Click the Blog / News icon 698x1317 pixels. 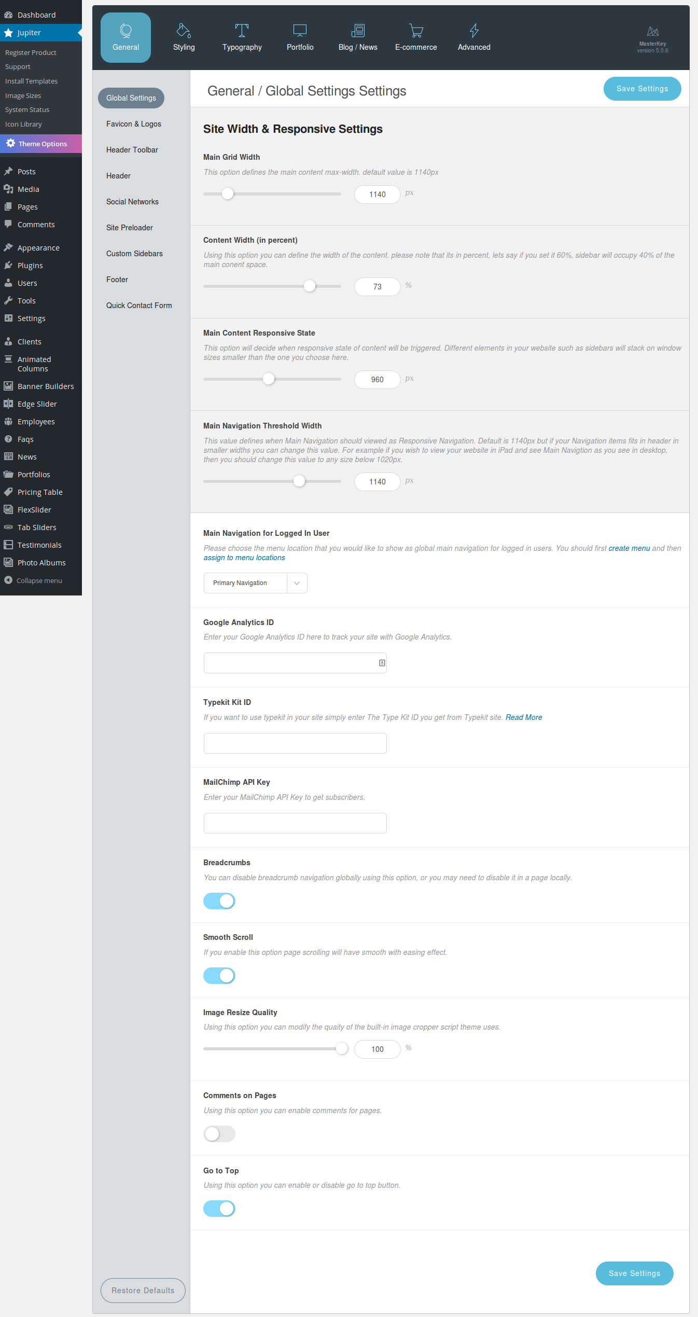pyautogui.click(x=358, y=31)
